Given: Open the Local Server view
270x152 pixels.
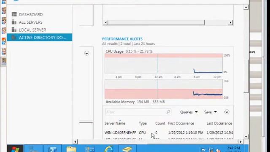Looking at the screenshot, I should tap(32, 30).
